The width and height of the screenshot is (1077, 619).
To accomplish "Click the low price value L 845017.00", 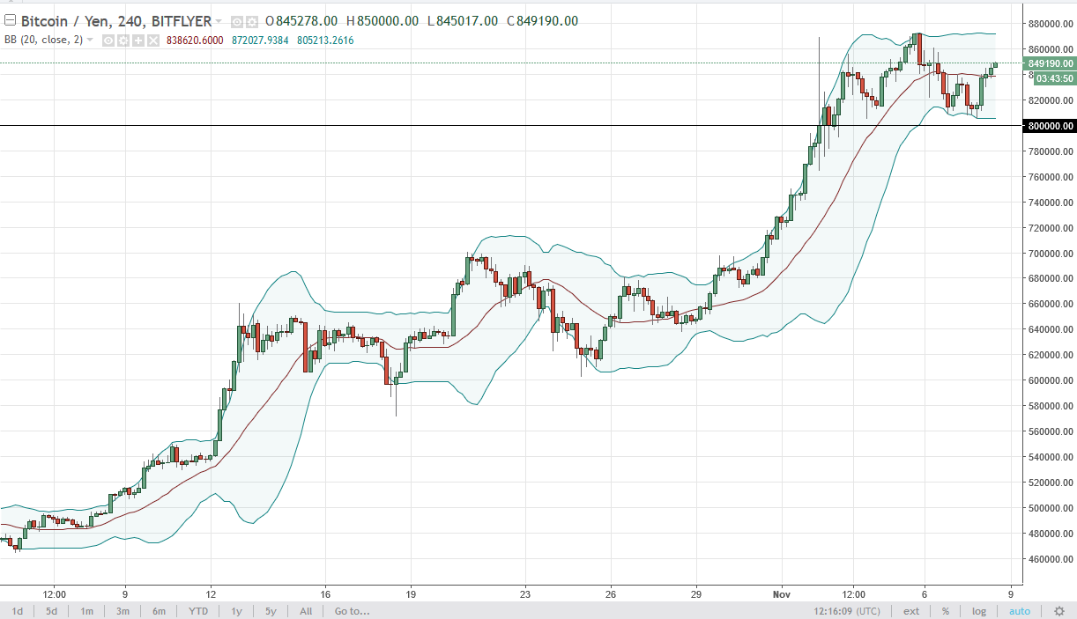I will (x=464, y=21).
